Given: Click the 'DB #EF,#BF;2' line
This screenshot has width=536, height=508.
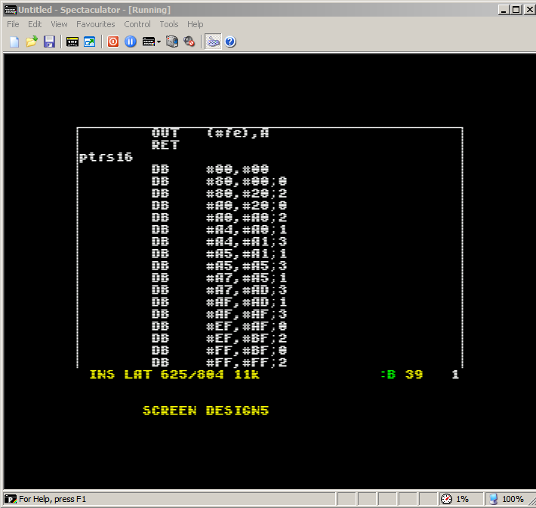Looking at the screenshot, I should 219,338.
